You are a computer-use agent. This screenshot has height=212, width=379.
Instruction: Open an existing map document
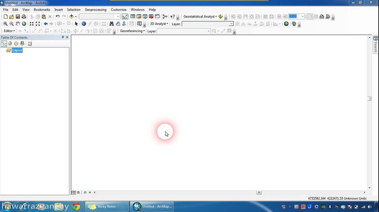coord(12,17)
